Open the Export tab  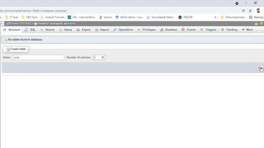pos(83,30)
